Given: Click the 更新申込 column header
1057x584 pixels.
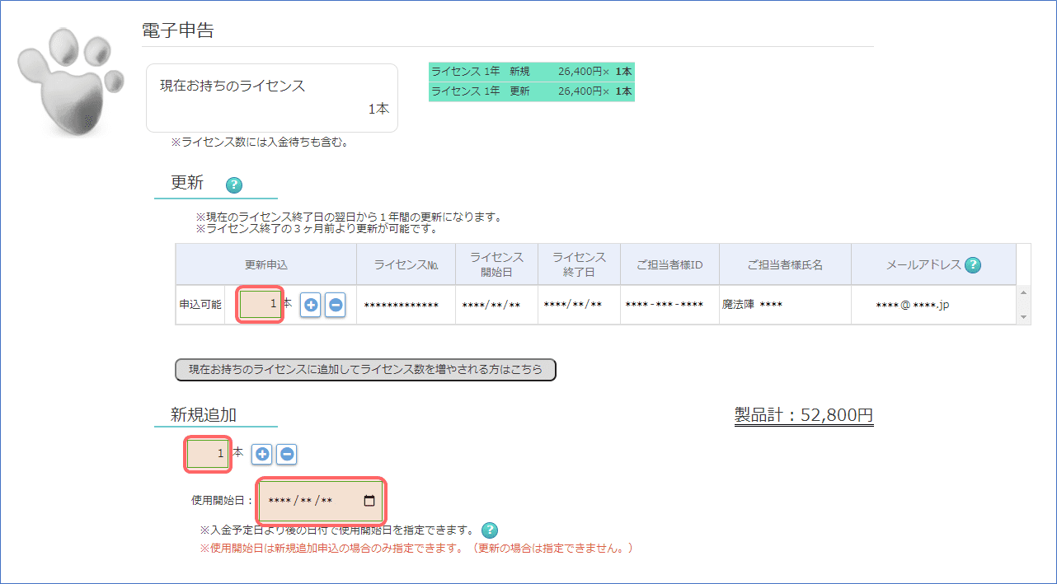Looking at the screenshot, I should click(266, 264).
